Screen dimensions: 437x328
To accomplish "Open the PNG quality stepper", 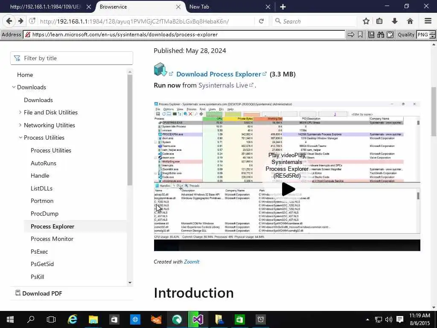I will point(432,35).
